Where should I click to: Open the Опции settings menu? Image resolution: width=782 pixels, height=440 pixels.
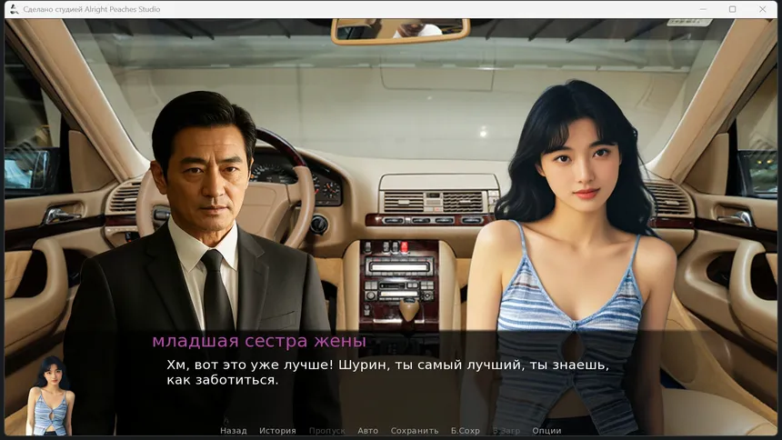546,431
